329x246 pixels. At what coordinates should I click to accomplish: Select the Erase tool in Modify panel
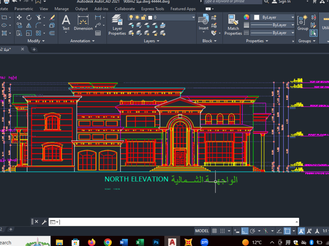point(52,17)
